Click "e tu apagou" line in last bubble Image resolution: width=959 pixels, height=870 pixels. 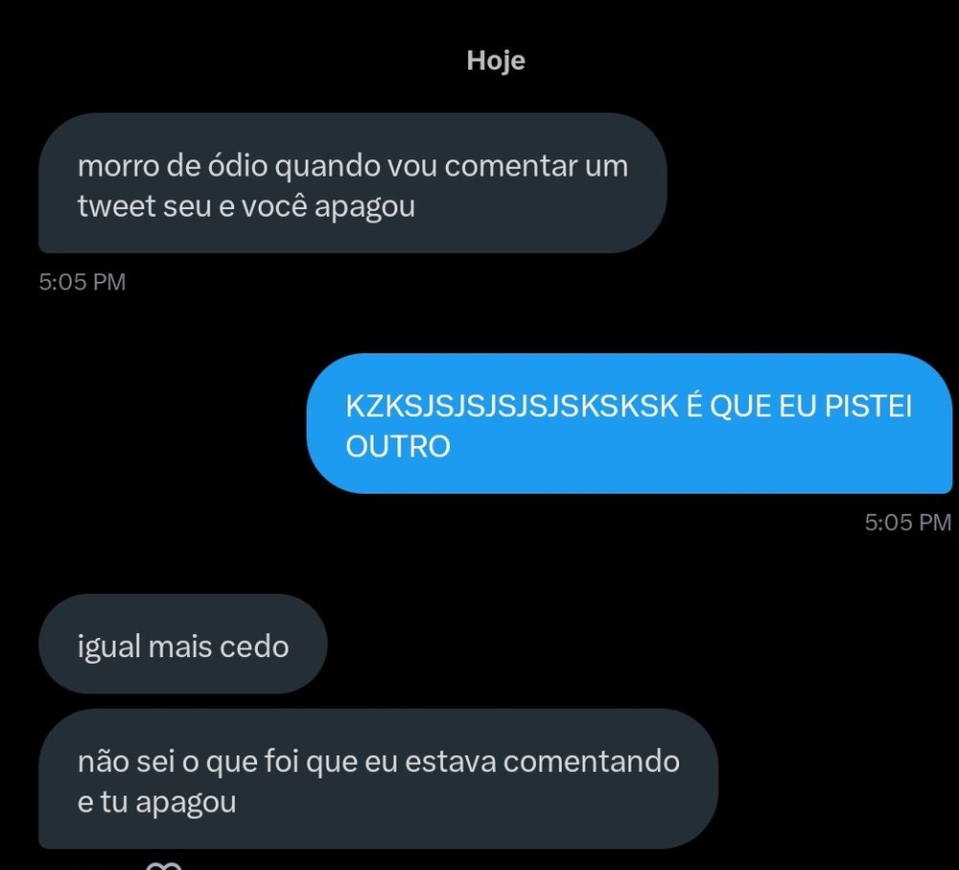click(x=156, y=803)
